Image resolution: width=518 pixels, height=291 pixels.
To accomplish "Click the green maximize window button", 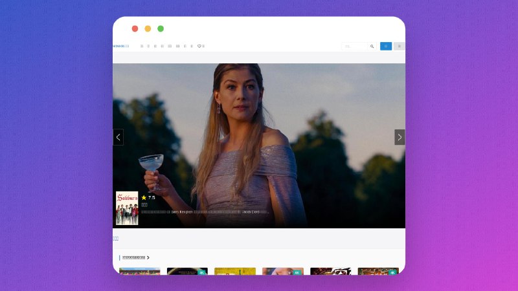I will 161,28.
